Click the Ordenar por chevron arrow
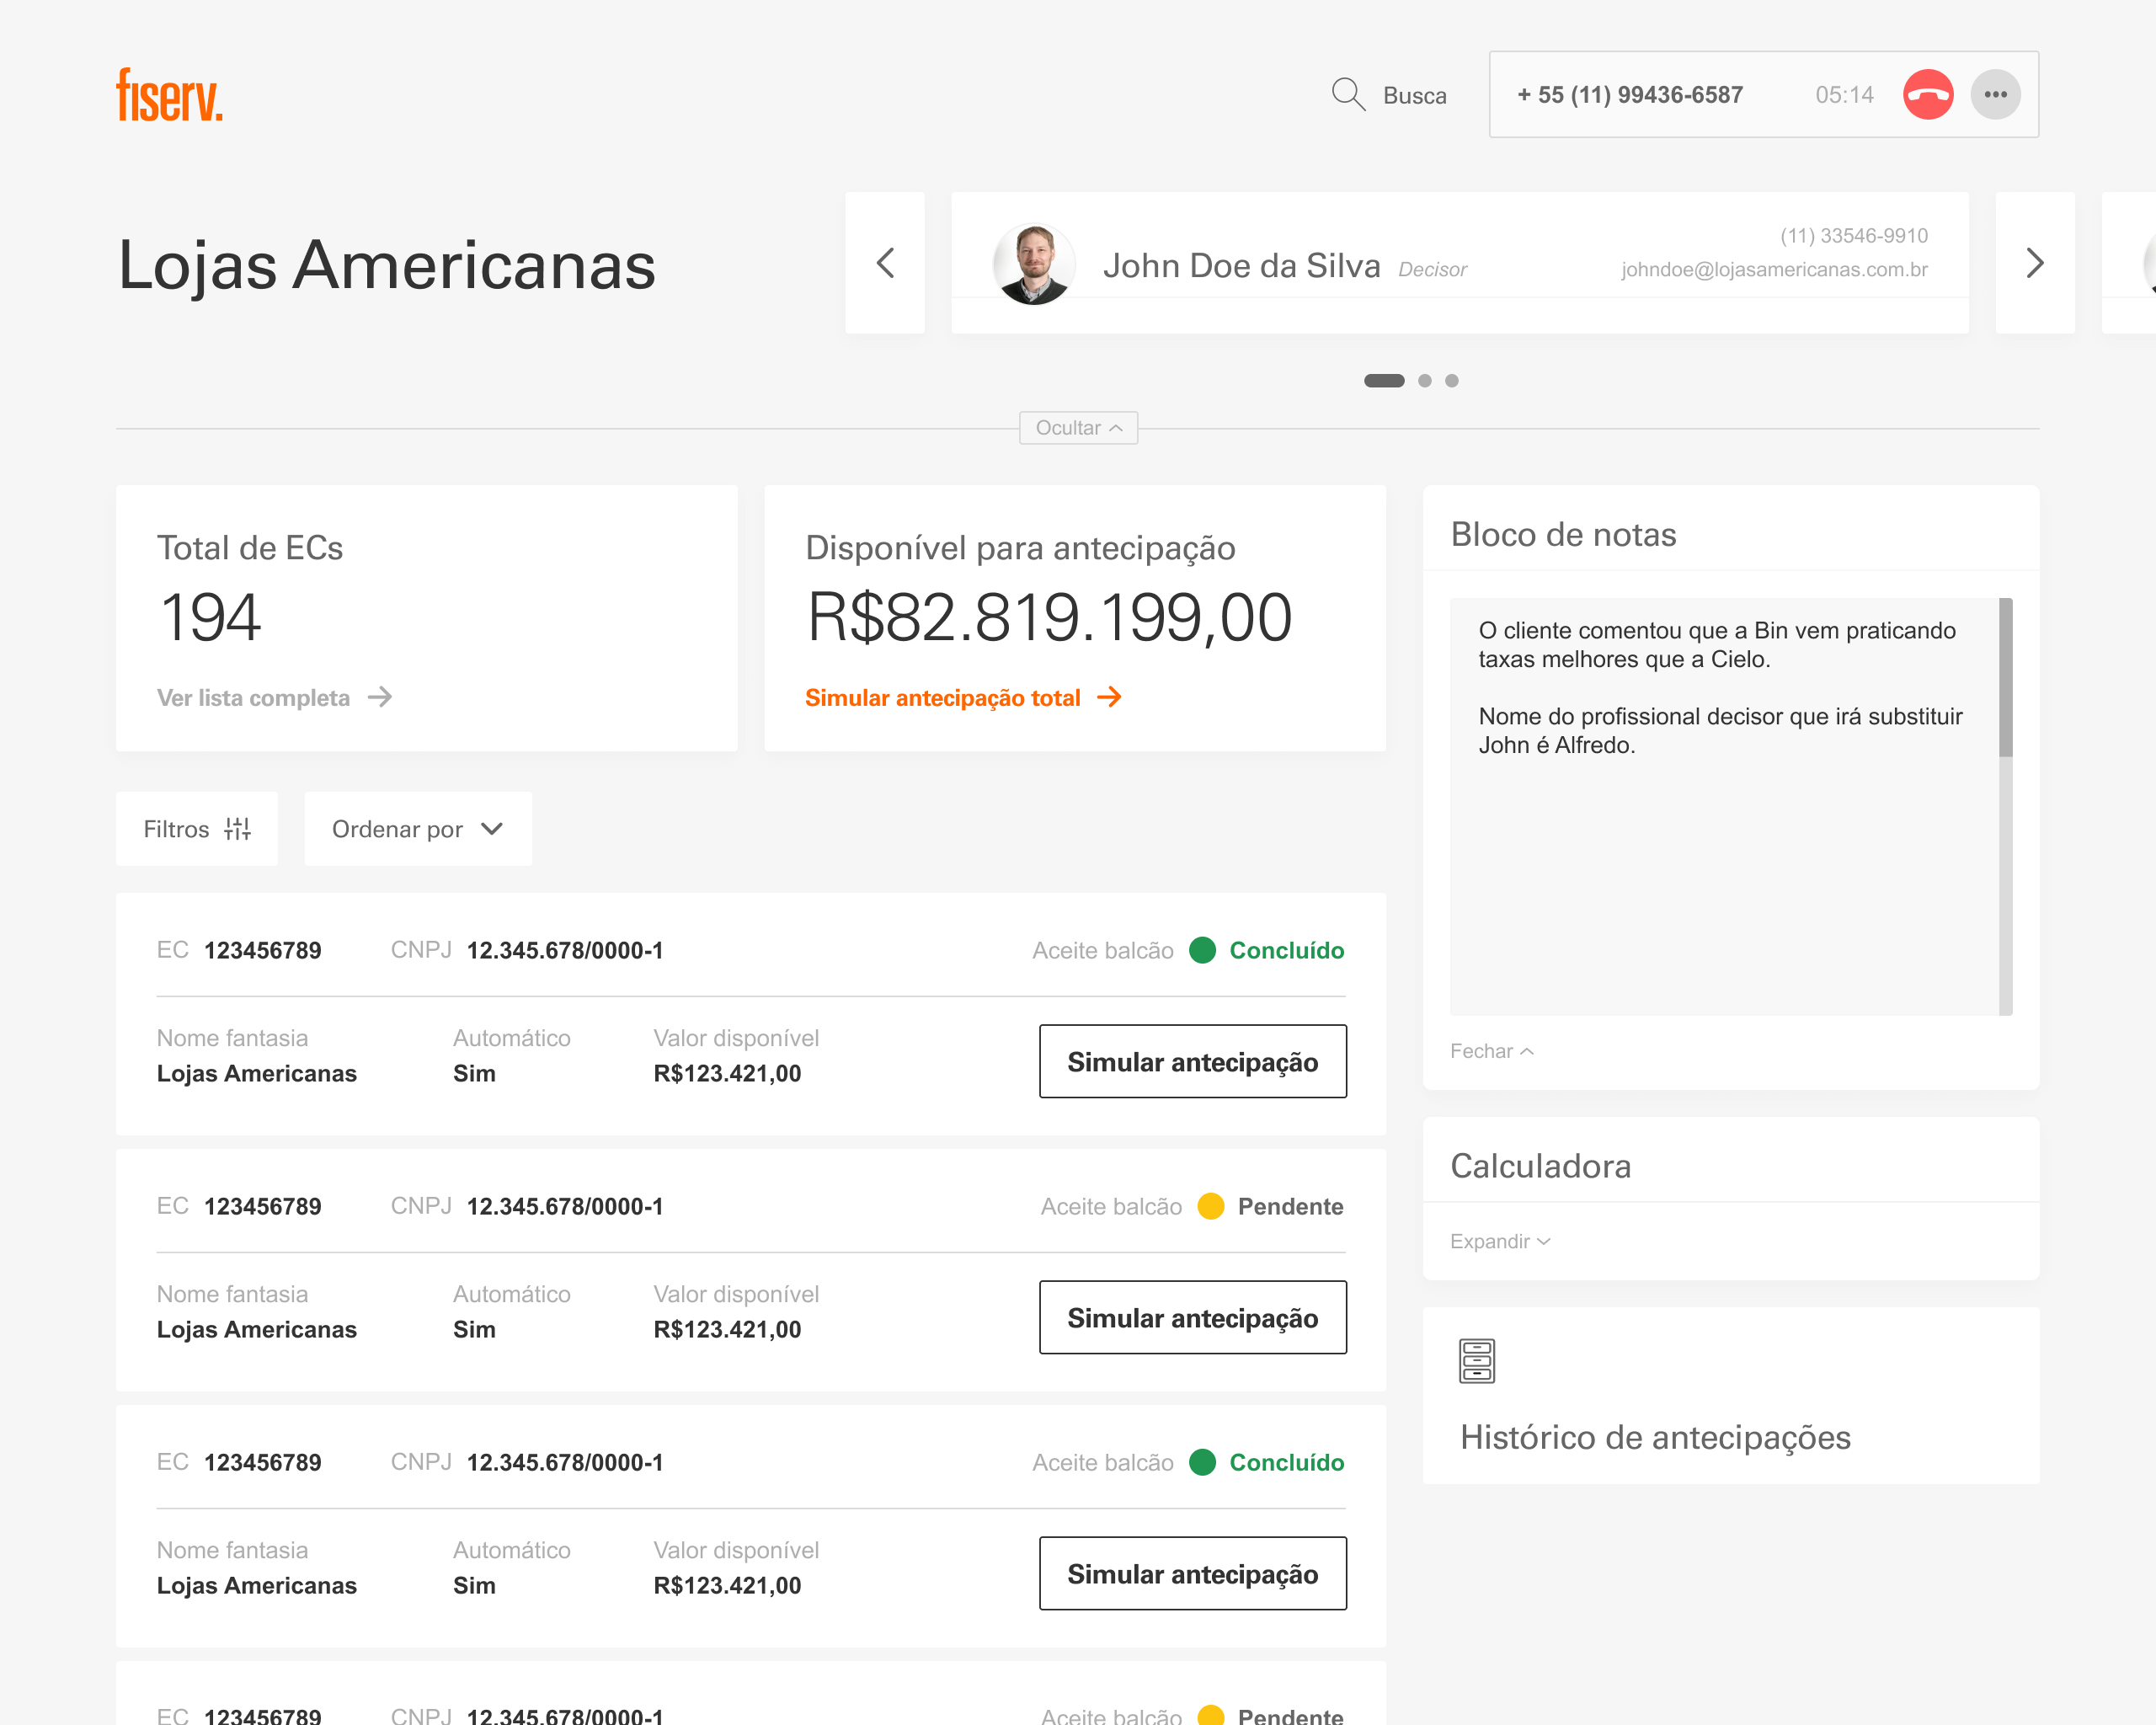 pos(491,829)
